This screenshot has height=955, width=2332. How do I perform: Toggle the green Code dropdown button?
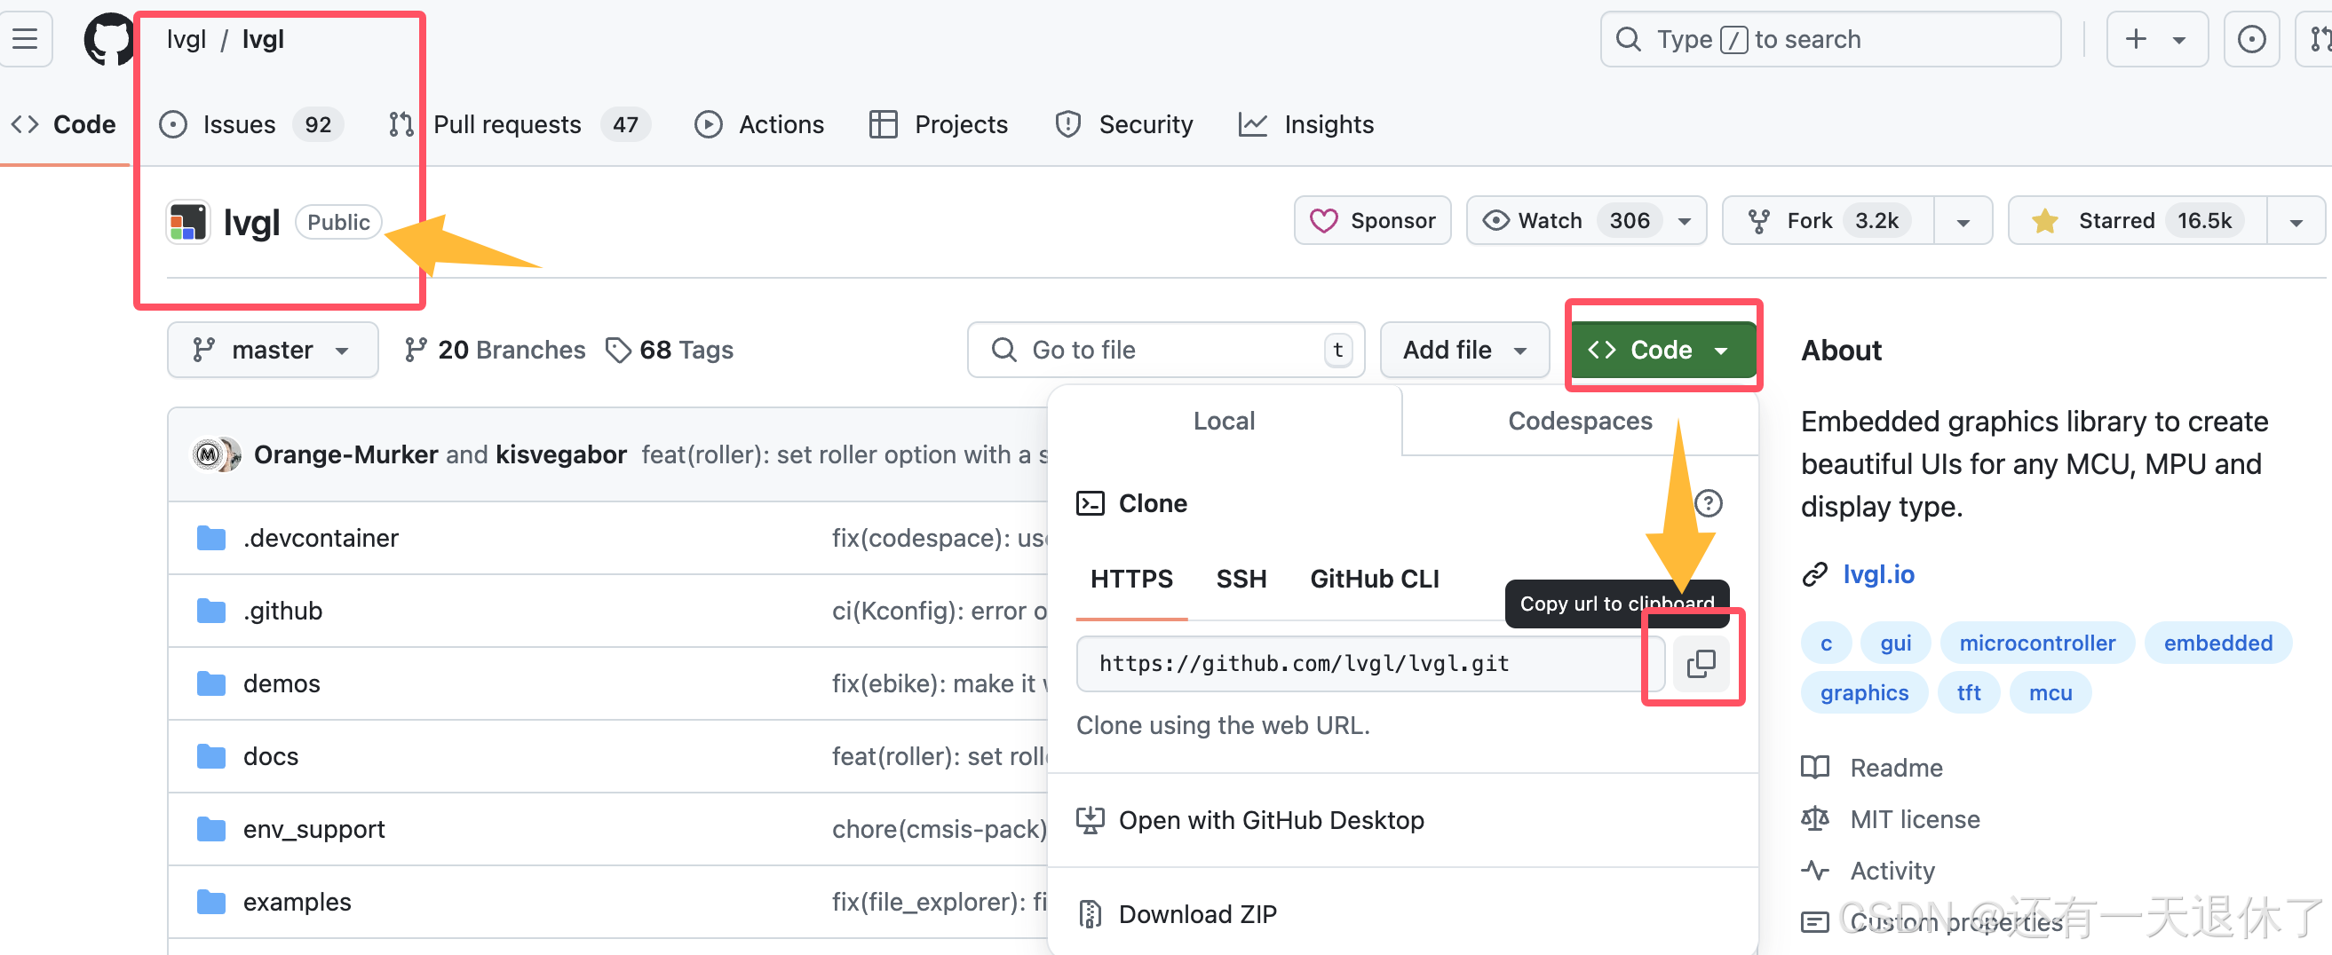(1662, 350)
